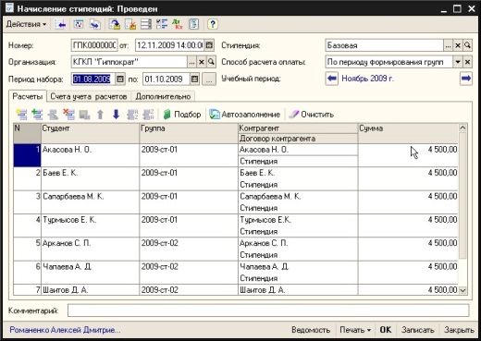Open the Организация value with magnifier
The height and width of the screenshot is (341, 481).
(x=211, y=62)
